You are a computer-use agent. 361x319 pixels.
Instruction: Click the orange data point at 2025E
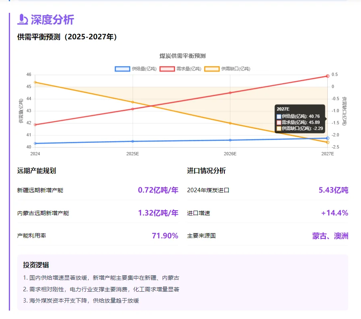coord(133,102)
